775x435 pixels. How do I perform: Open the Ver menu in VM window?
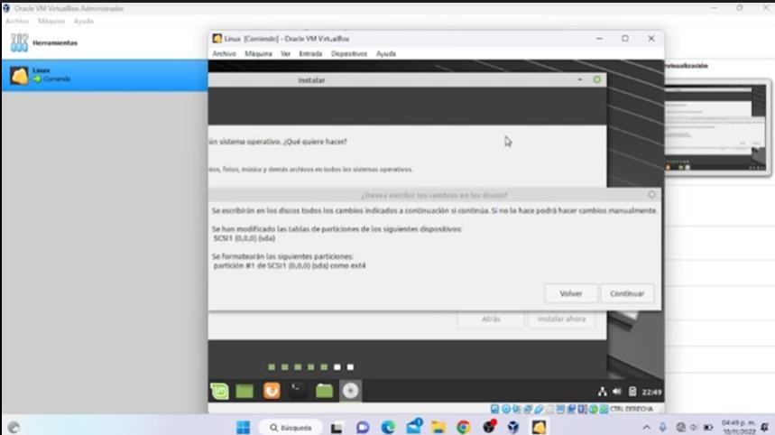tap(286, 53)
